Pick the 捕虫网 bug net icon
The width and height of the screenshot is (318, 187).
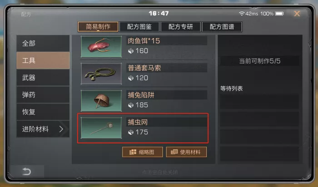click(101, 128)
